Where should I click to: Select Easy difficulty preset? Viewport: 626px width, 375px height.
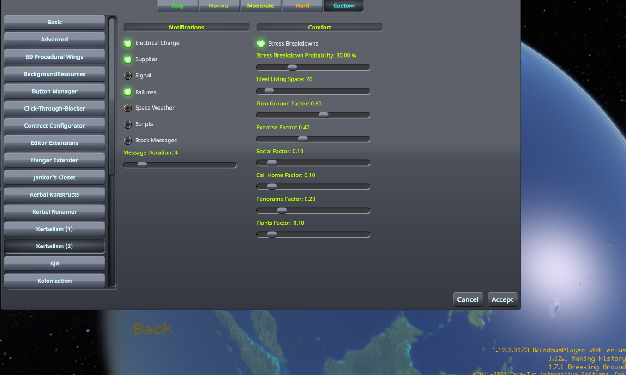point(178,6)
